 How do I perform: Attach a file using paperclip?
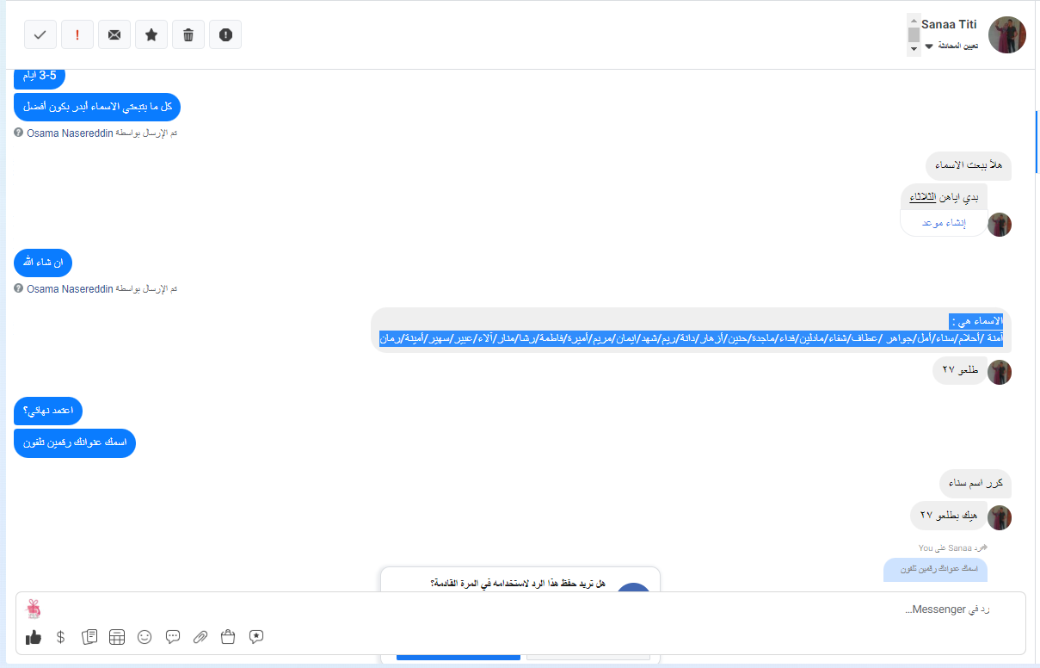[200, 637]
